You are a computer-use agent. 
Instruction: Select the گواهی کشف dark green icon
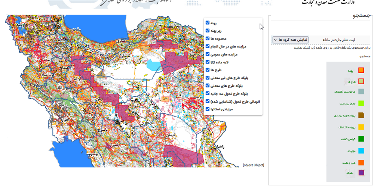[x=361, y=139]
